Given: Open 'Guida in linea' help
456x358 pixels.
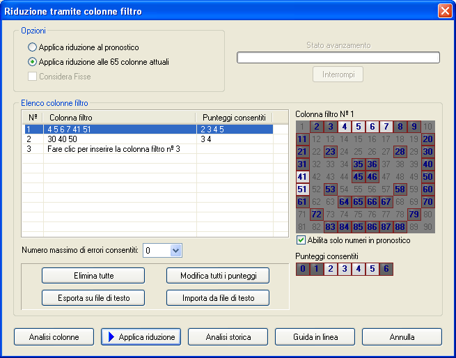Looking at the screenshot, I should 315,337.
